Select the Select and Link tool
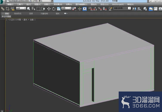This screenshot has width=162, height=112. tap(3, 9)
